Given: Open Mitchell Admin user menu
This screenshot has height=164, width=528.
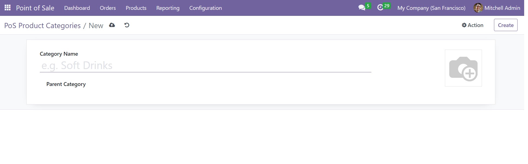Looking at the screenshot, I should pos(497,8).
